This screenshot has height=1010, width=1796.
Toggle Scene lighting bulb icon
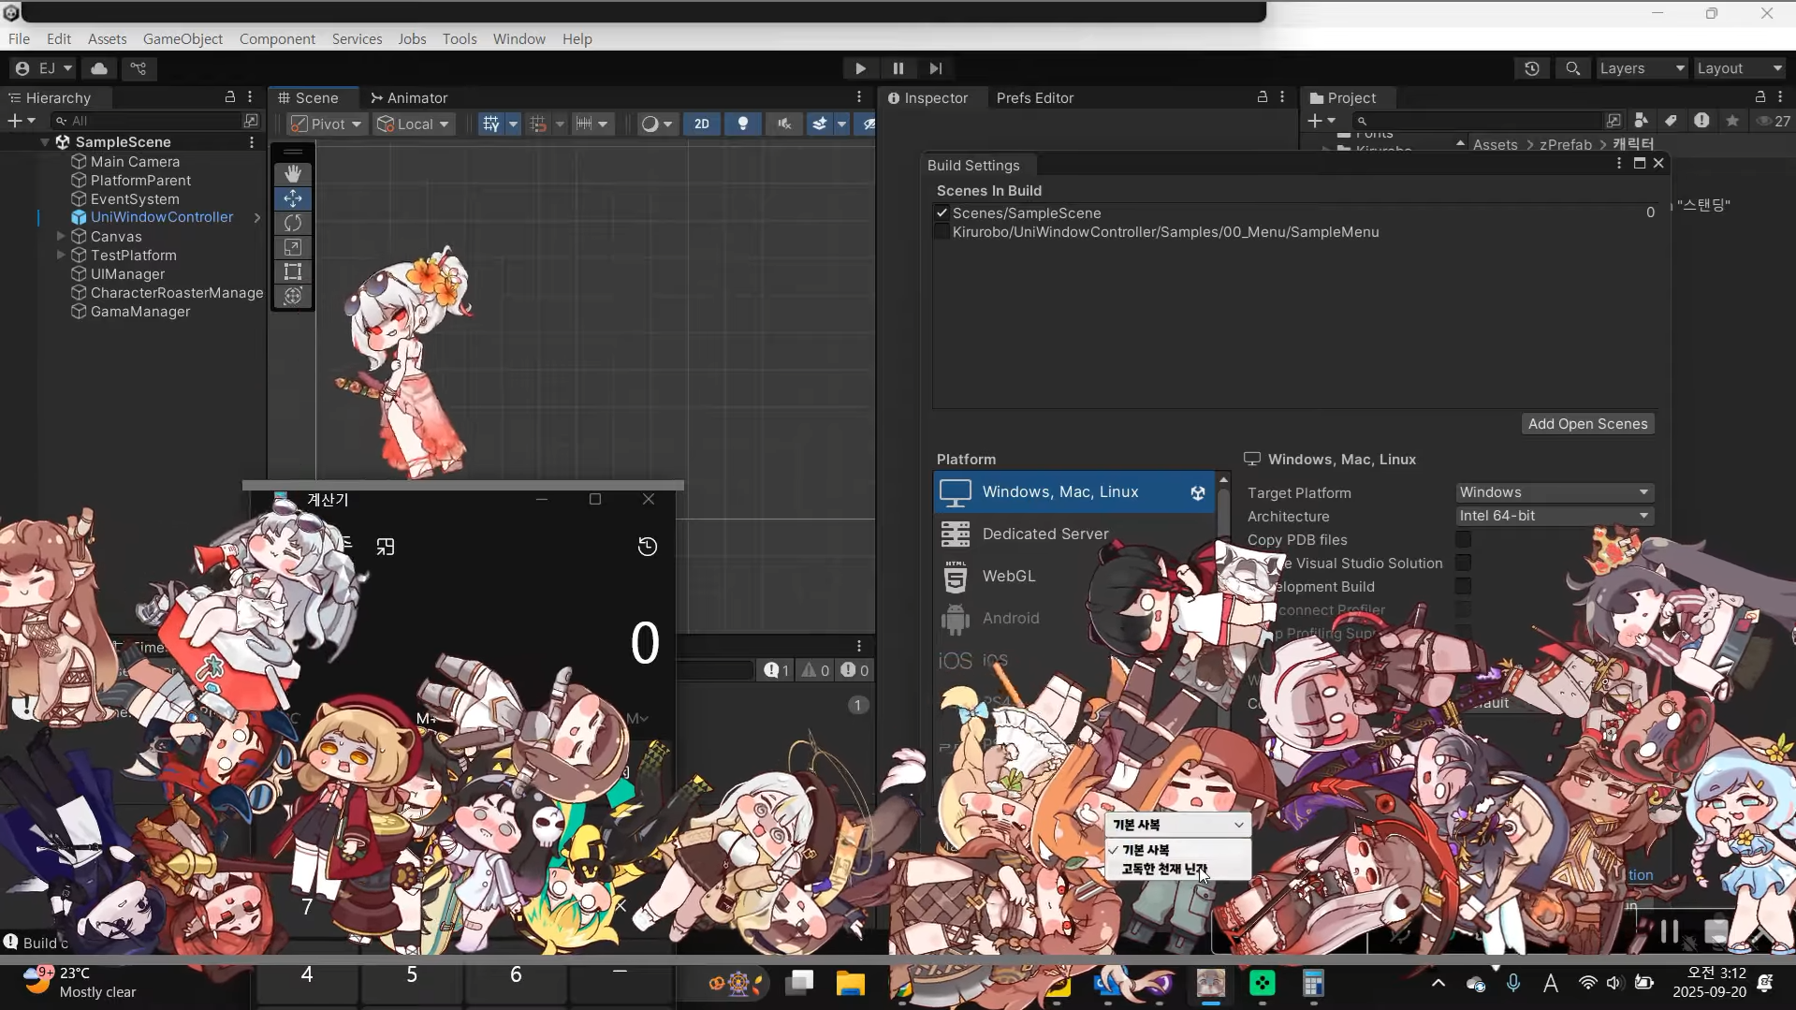(743, 124)
